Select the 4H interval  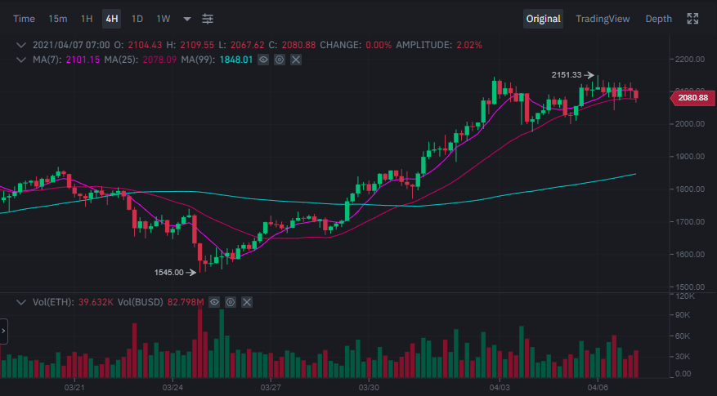(112, 19)
